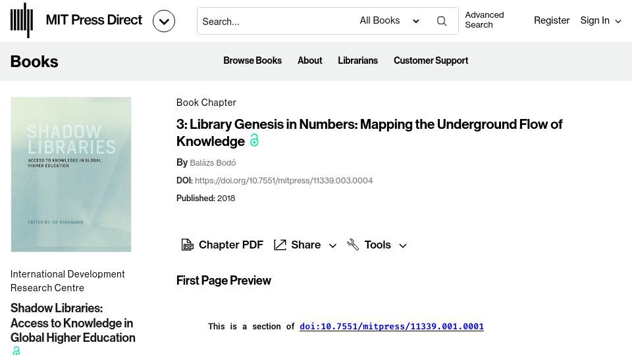
Task: Open the Browse Books menu item
Action: coord(252,60)
